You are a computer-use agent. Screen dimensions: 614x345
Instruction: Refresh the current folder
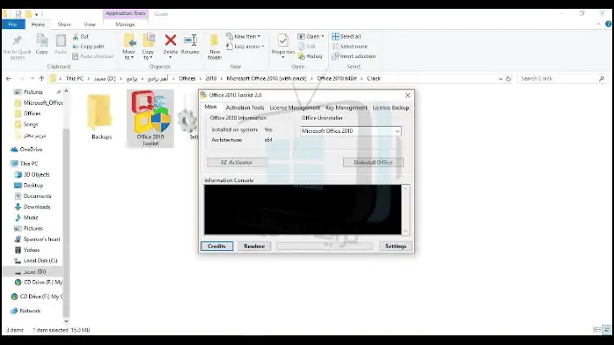pyautogui.click(x=508, y=78)
